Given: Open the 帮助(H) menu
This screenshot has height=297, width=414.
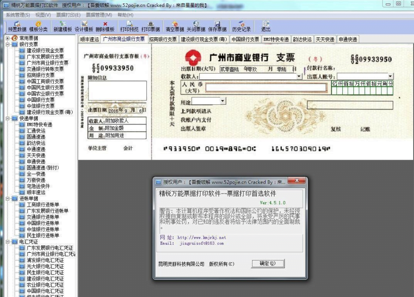Looking at the screenshot, I should (125, 15).
